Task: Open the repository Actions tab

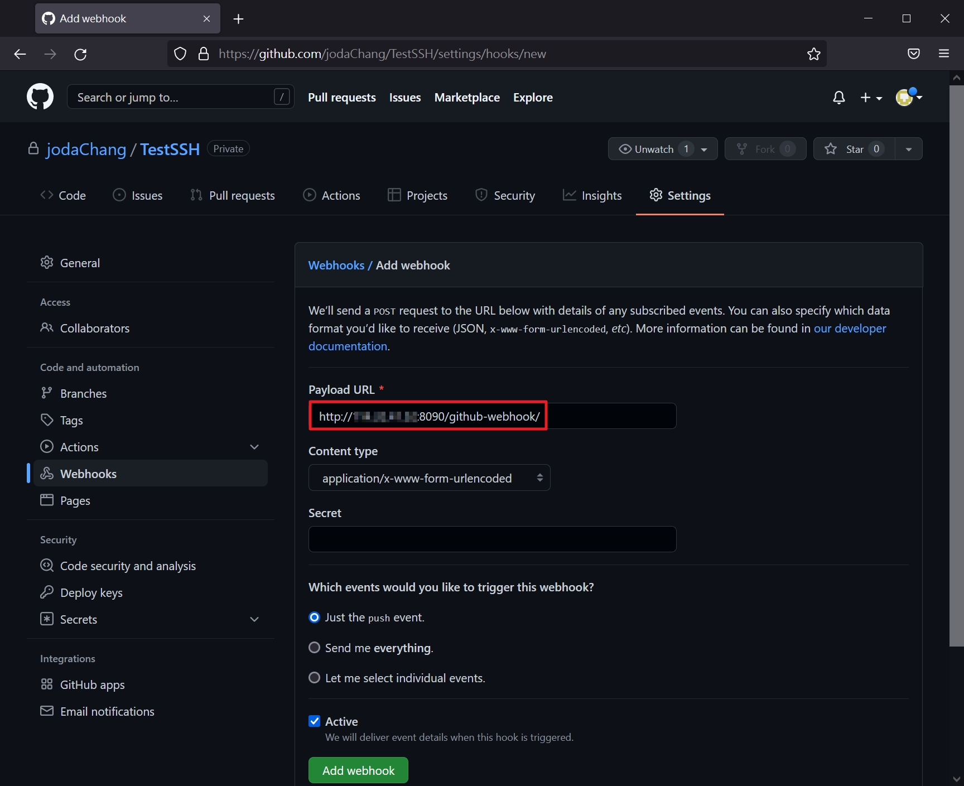Action: coord(331,196)
